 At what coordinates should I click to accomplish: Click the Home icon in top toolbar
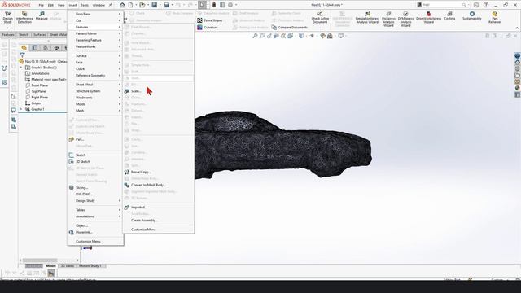(122, 5)
